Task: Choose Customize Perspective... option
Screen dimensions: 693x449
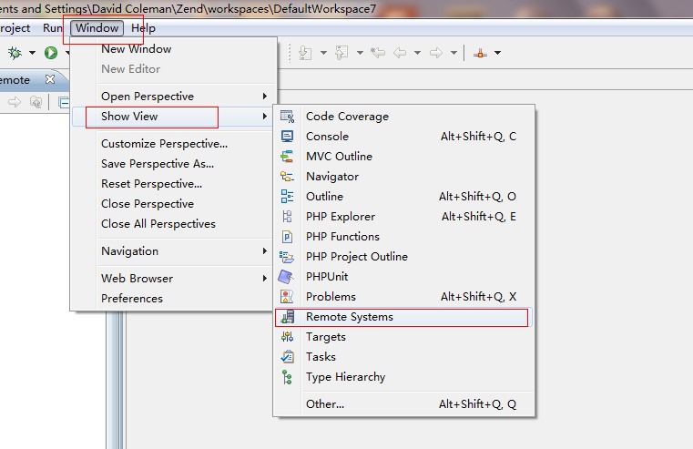Action: point(172,144)
